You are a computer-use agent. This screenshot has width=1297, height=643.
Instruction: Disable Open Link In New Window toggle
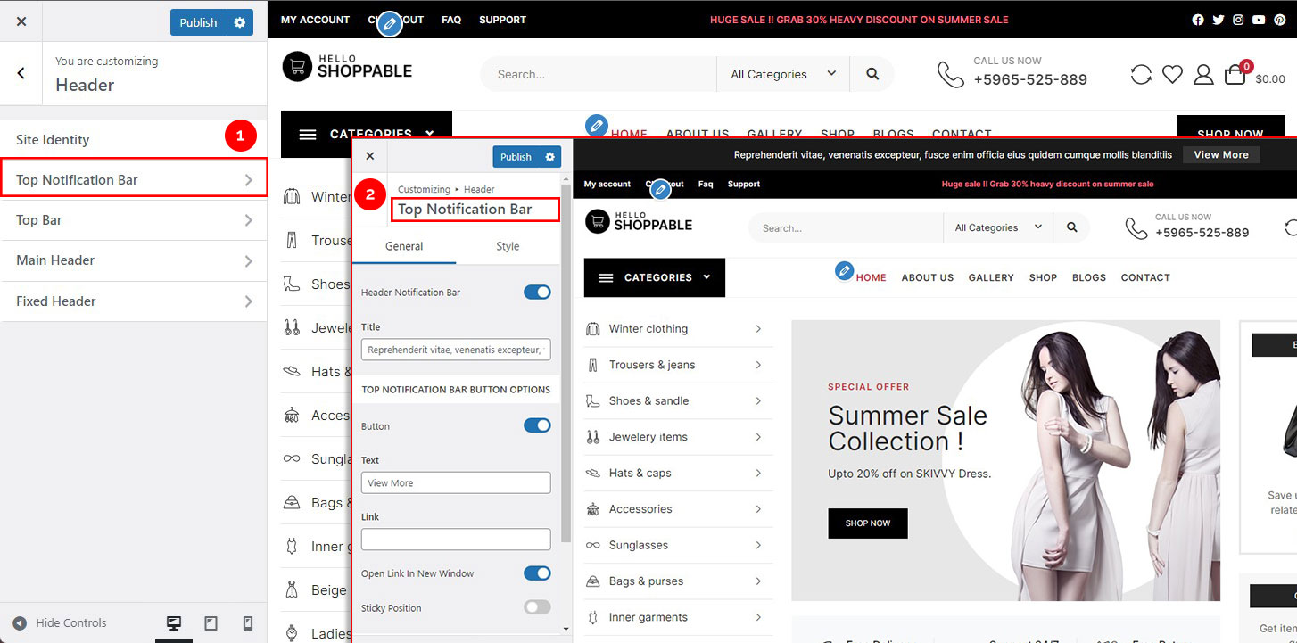coord(536,573)
